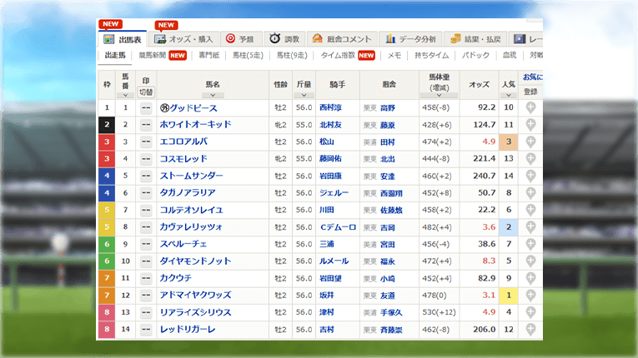This screenshot has width=638, height=358.
Task: Click the 切替 mark switch button
Action: coord(146,92)
